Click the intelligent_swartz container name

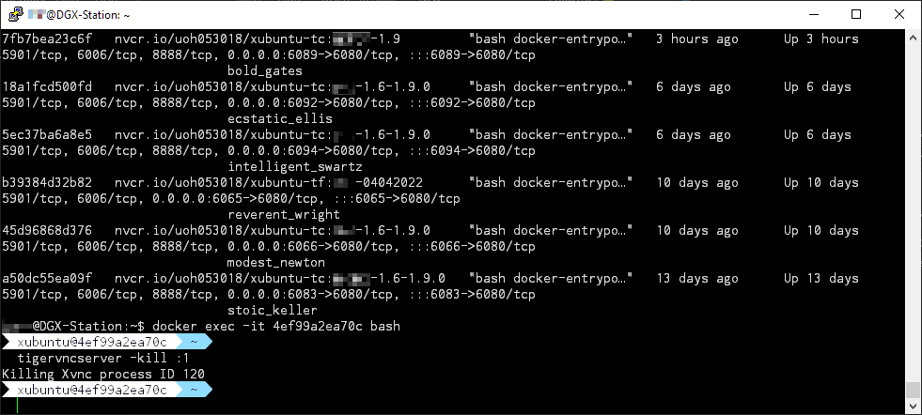point(295,167)
